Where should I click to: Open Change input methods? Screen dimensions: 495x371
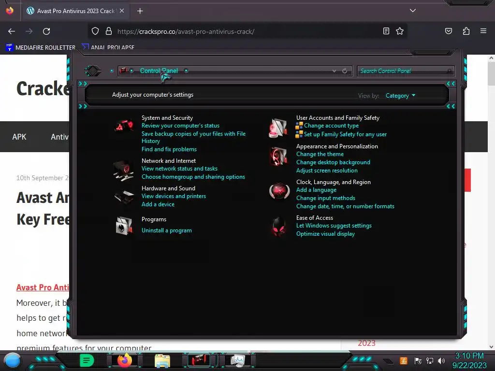coord(325,198)
